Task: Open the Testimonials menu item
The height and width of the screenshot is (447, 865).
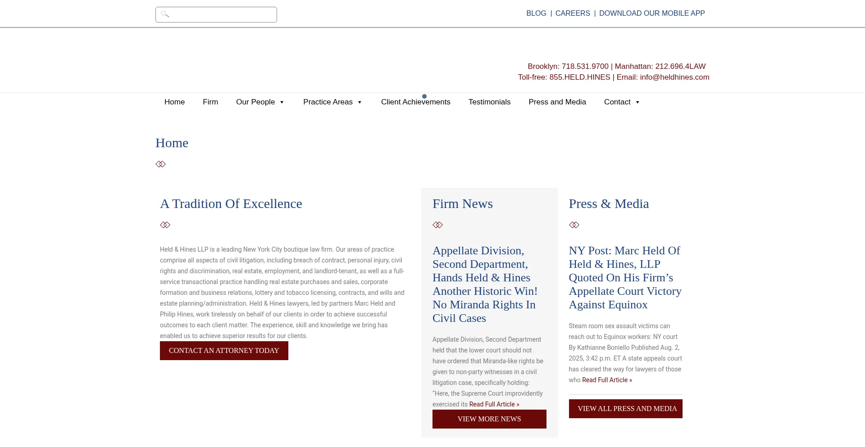Action: point(489,102)
